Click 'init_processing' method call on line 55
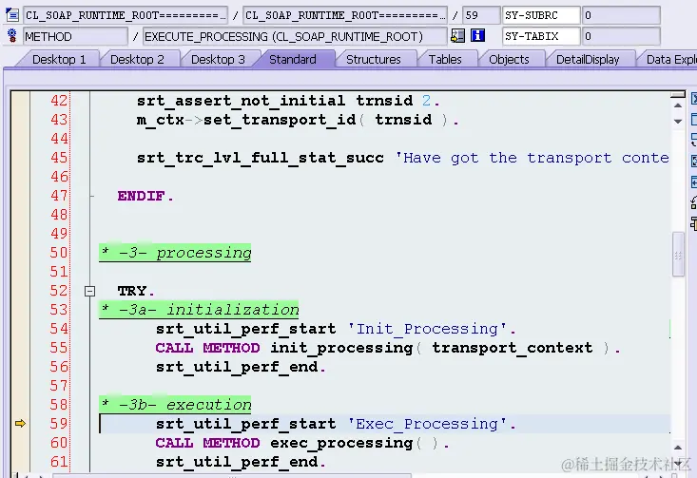The height and width of the screenshot is (478, 697). point(341,348)
